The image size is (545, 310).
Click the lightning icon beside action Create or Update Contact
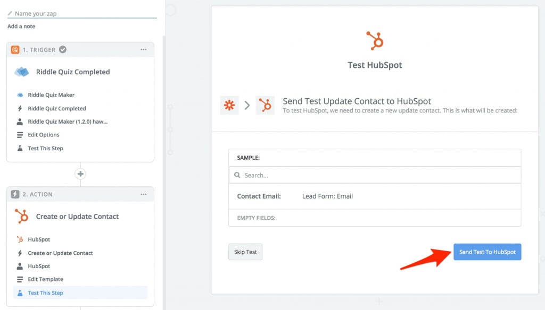point(20,253)
